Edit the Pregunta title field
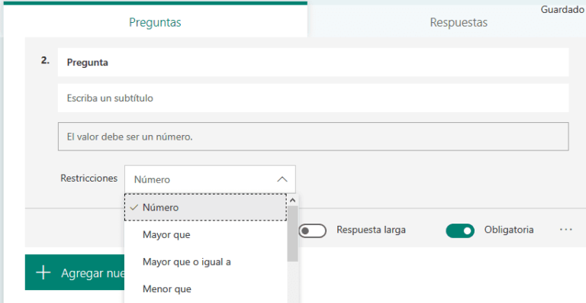586x303 pixels. coord(313,62)
